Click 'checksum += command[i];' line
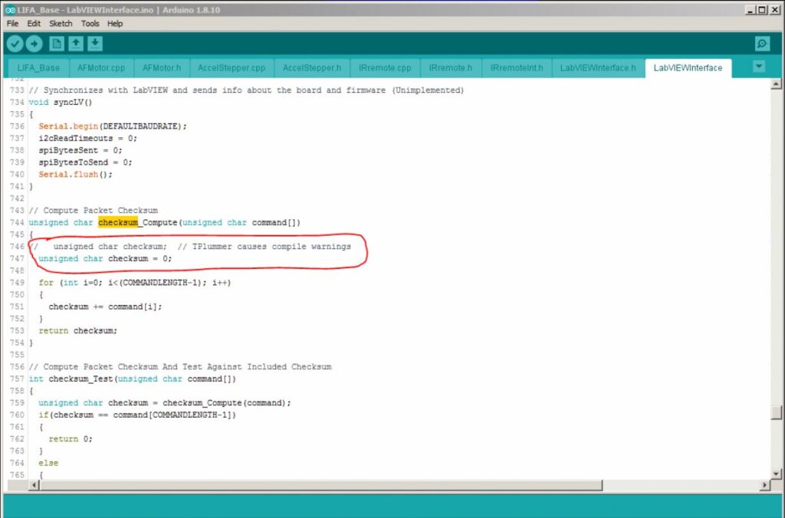This screenshot has height=518, width=785. [x=105, y=307]
